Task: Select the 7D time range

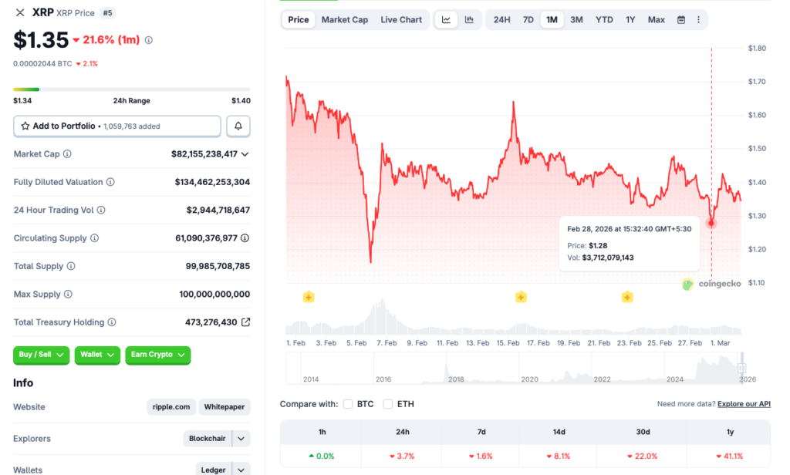Action: click(528, 20)
